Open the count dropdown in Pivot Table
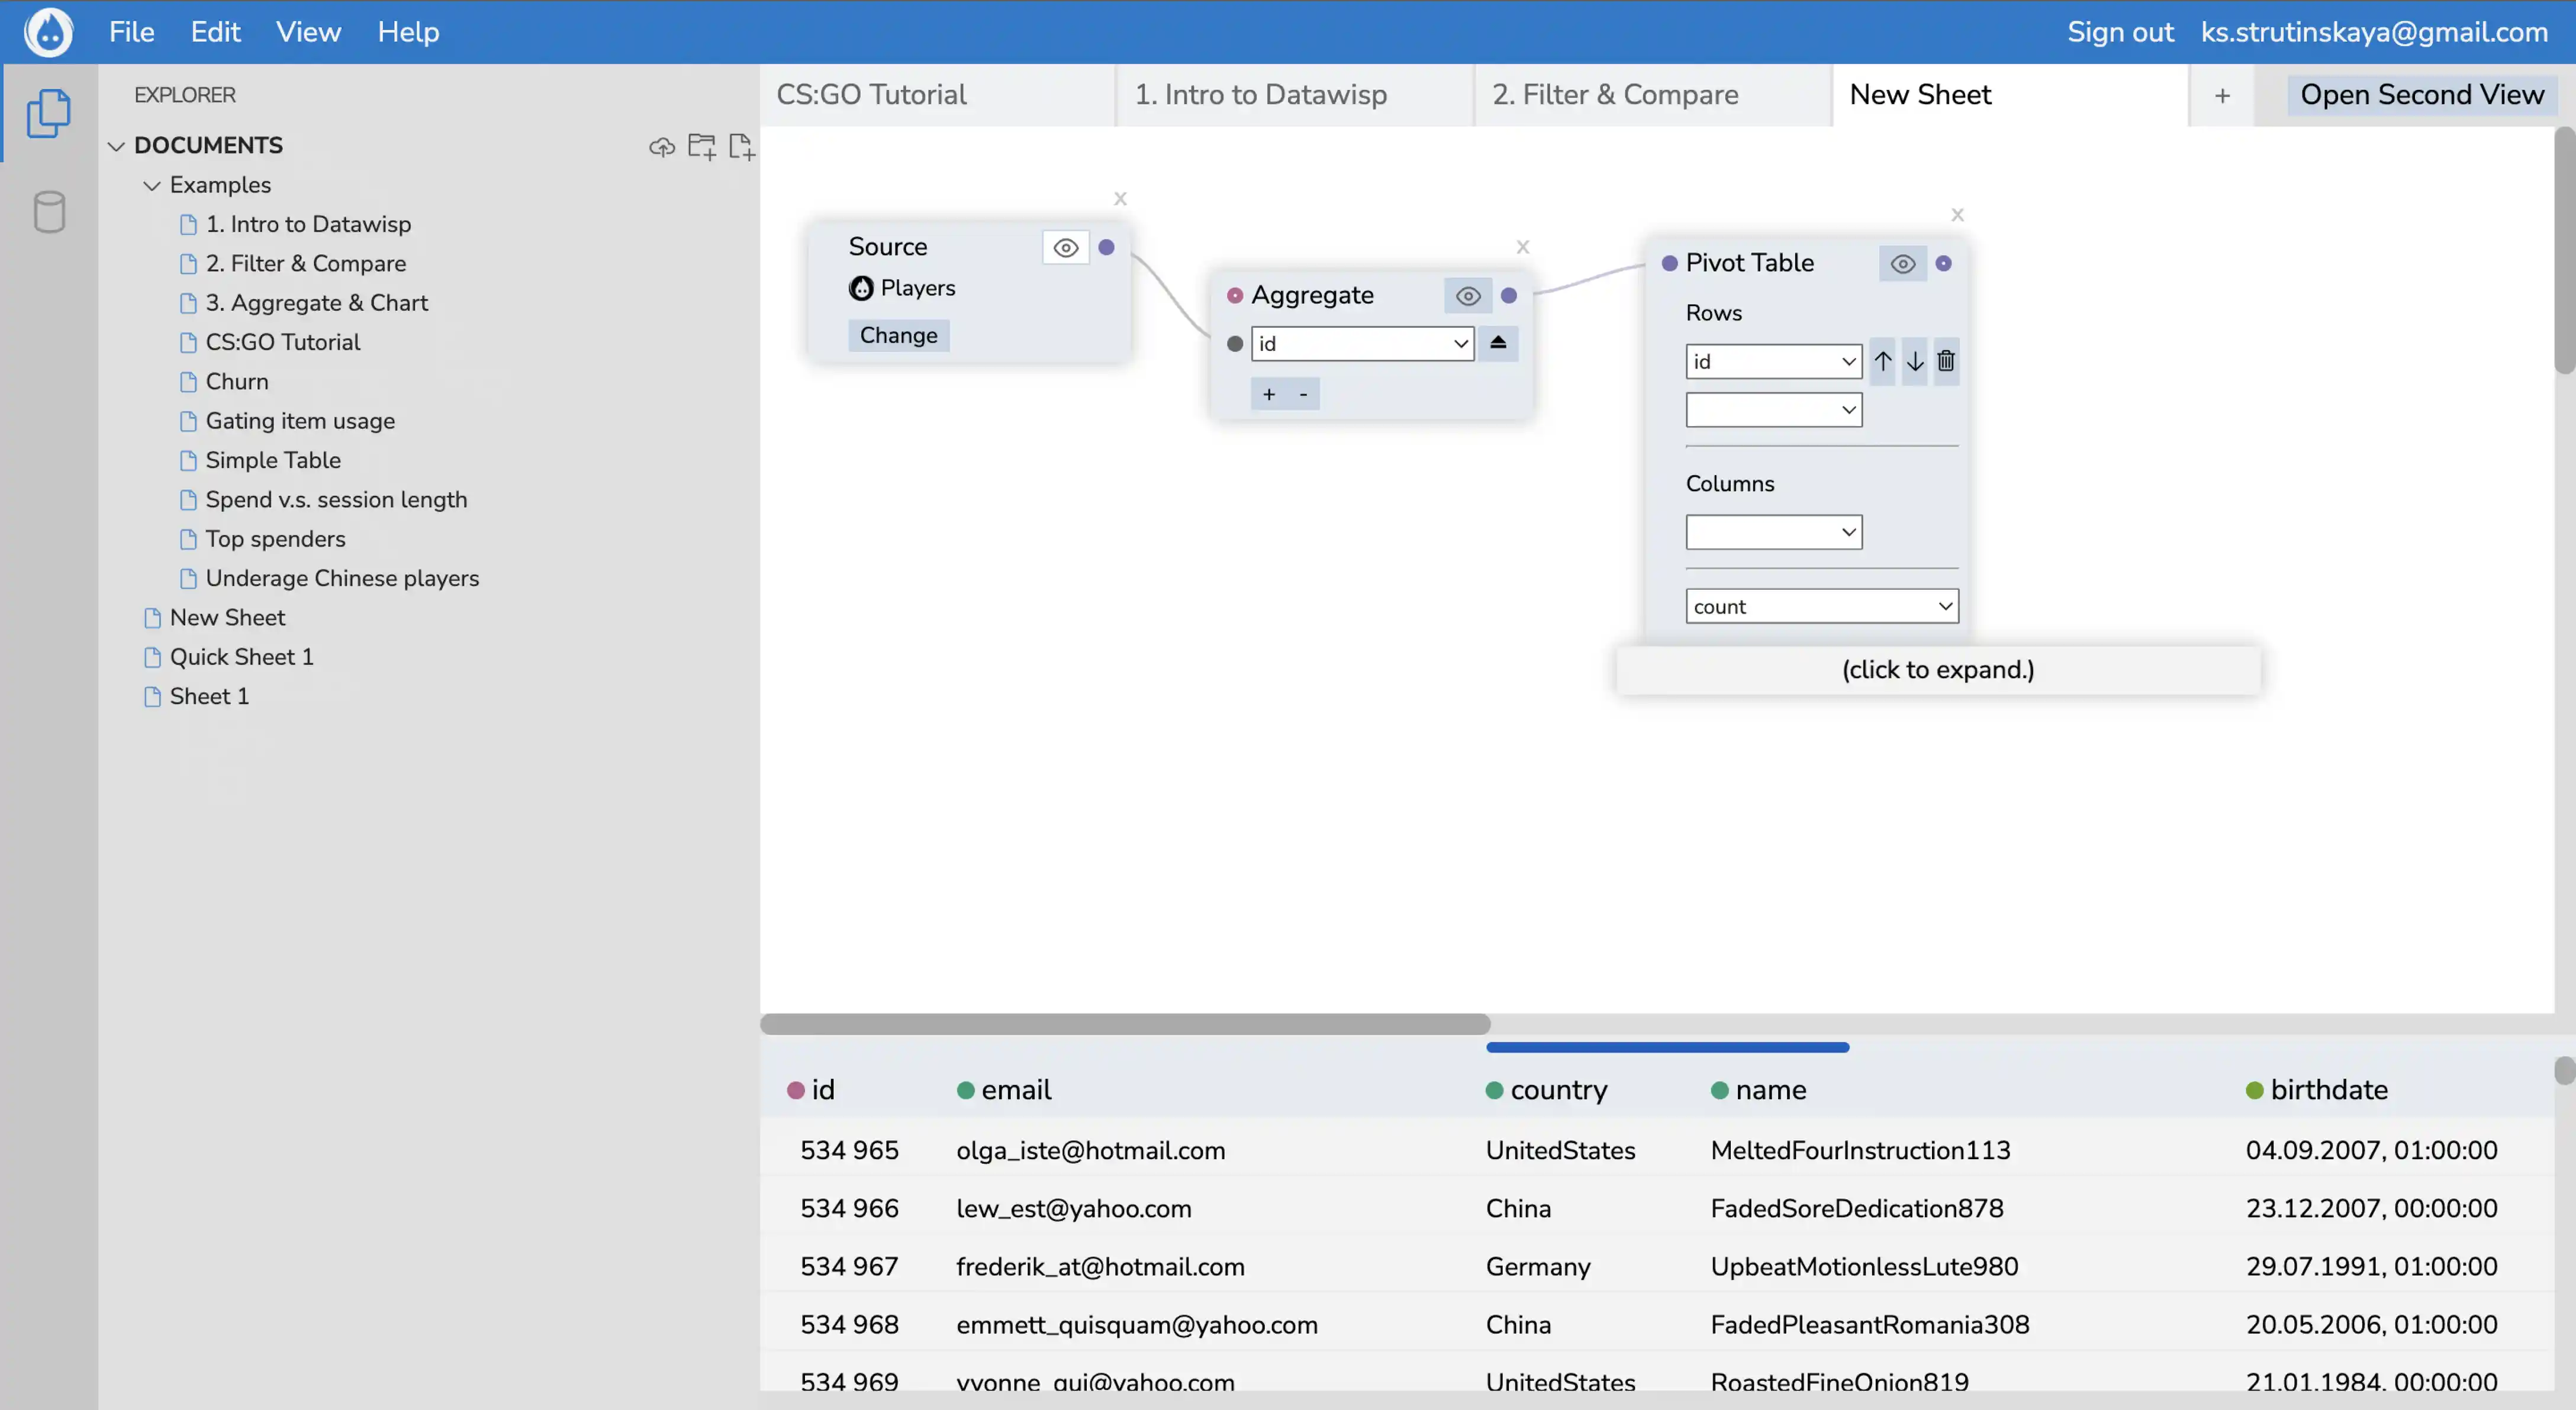The height and width of the screenshot is (1410, 2576). pyautogui.click(x=1821, y=606)
